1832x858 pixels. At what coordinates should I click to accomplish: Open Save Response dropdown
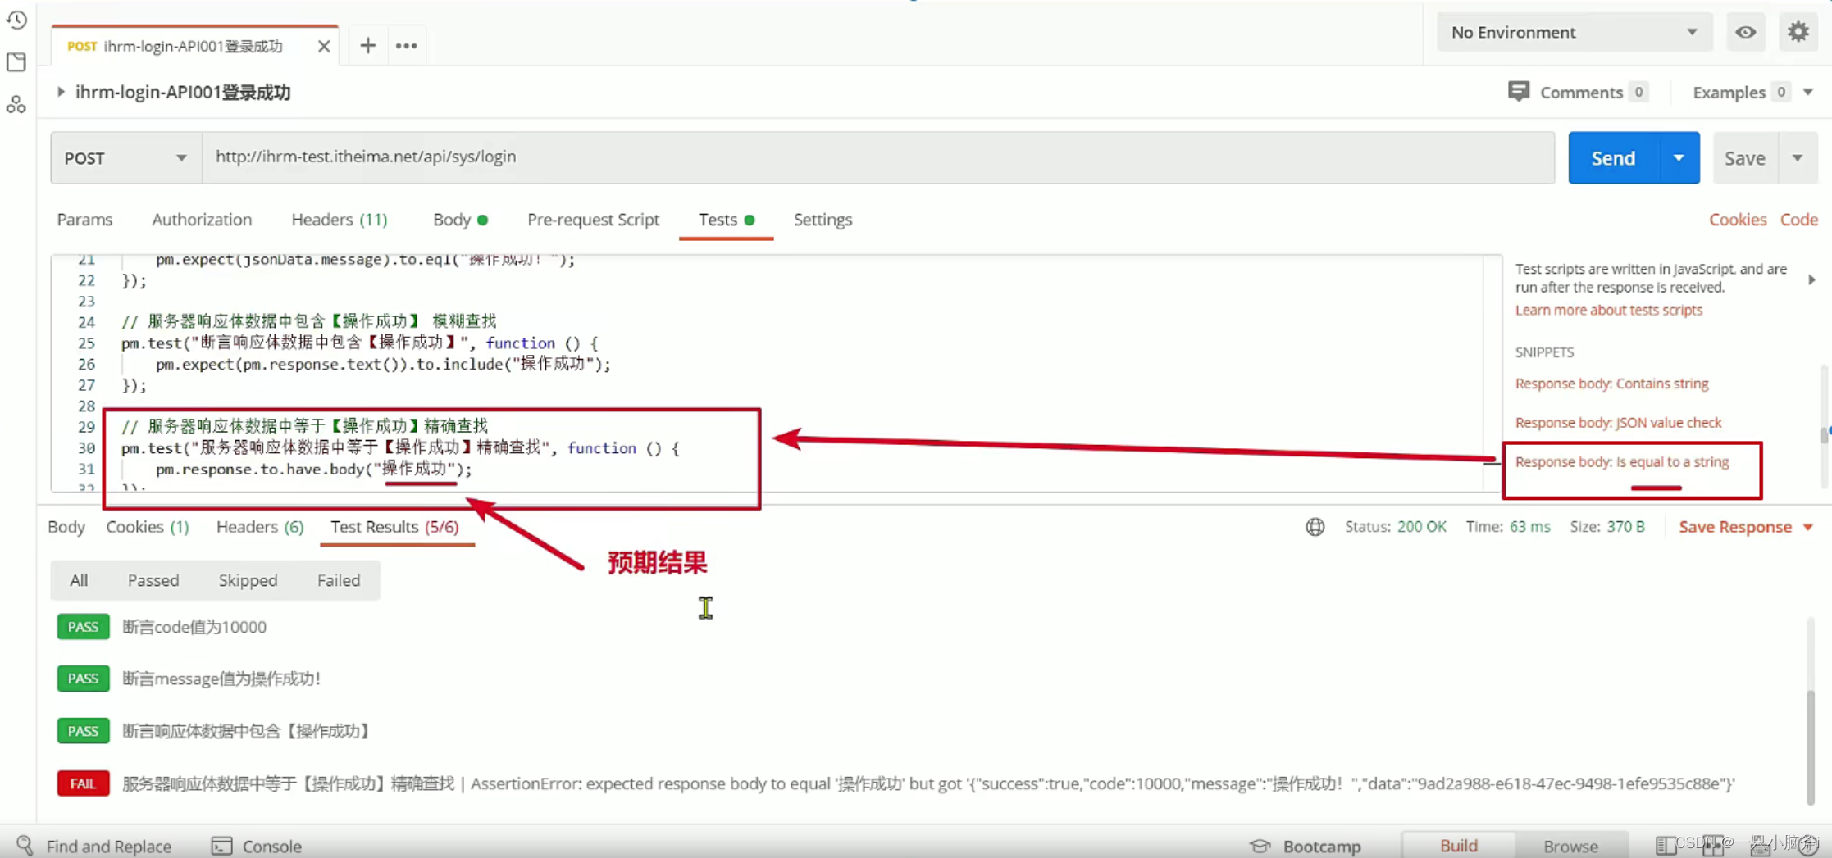[1745, 527]
